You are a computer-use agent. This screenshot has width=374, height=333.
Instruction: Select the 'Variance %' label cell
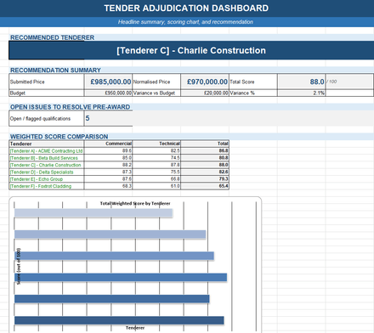tap(253, 93)
